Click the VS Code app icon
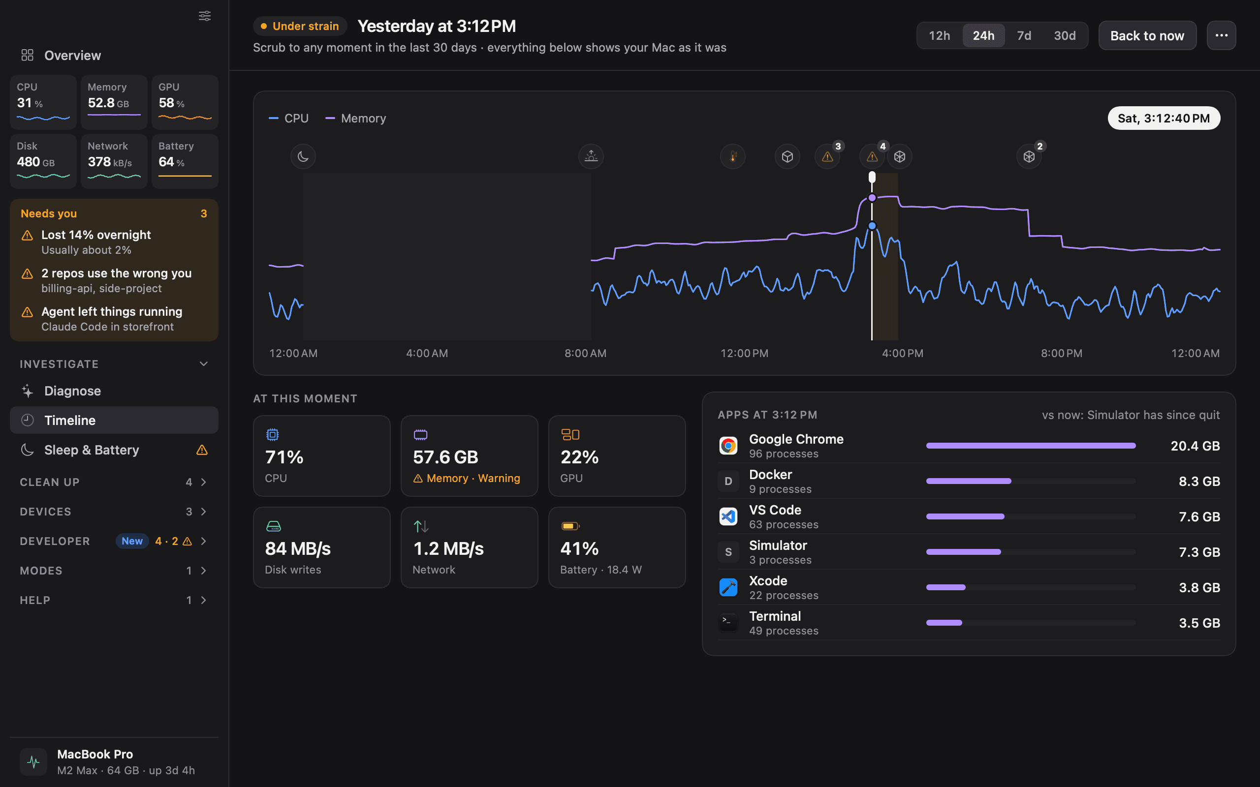The height and width of the screenshot is (787, 1260). pyautogui.click(x=728, y=516)
